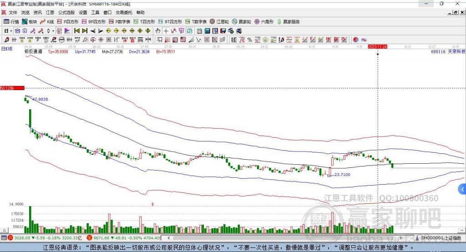Jump to last bar with green end arrow
Viewport: 466px width, 252px height.
tap(85, 31)
